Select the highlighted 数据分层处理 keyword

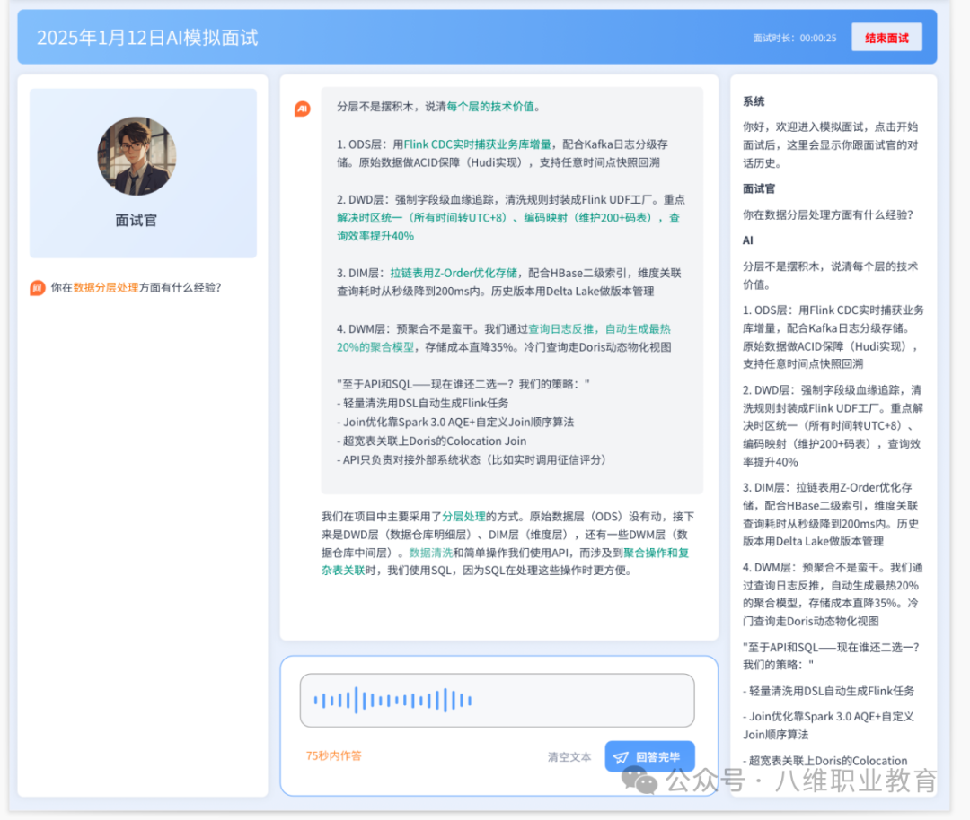click(106, 288)
